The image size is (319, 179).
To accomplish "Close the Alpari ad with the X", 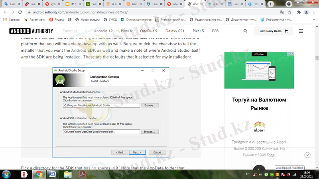I will (292, 54).
